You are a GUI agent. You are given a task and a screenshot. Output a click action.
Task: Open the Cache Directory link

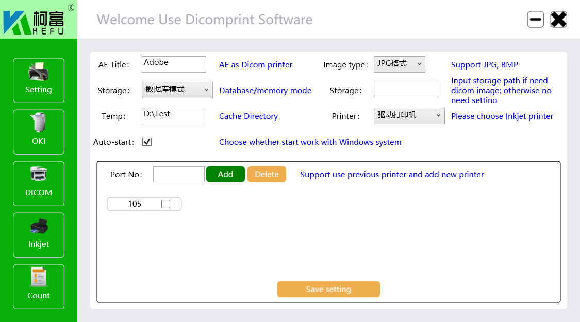(x=248, y=116)
